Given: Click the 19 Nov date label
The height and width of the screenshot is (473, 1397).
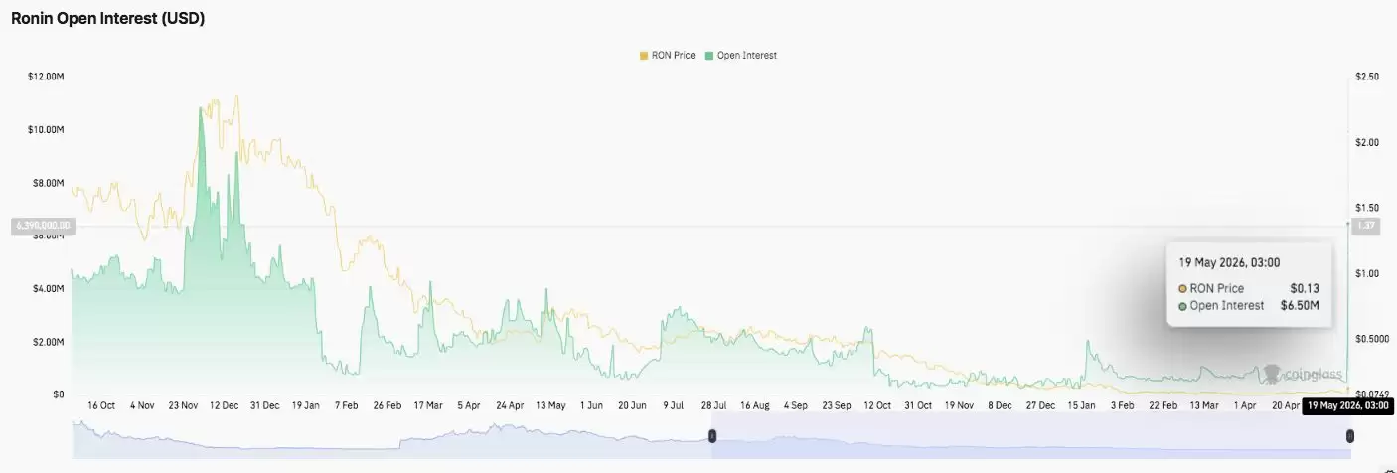Looking at the screenshot, I should pyautogui.click(x=959, y=405).
